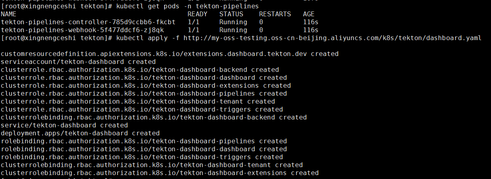Click deployment.apps/tekton-dashboard created line
491x179 pixels.
click(80, 133)
